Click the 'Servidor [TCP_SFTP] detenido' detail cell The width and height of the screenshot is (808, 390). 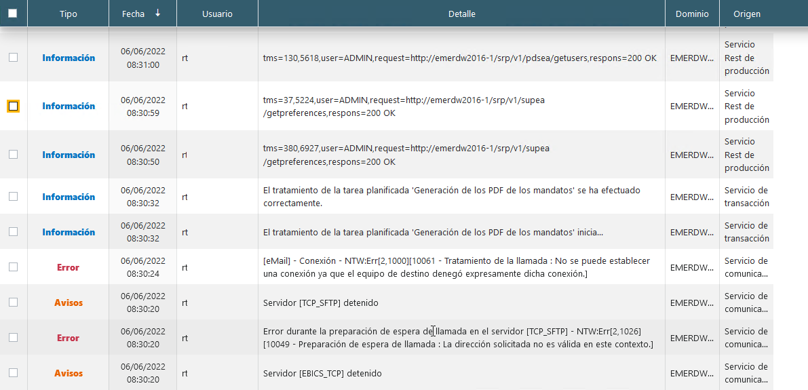pos(320,303)
